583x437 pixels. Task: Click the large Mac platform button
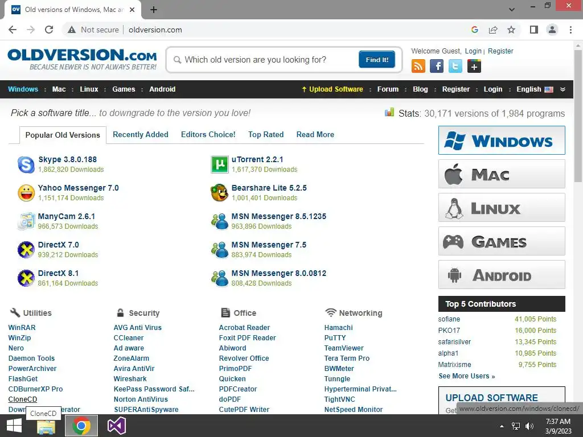502,174
